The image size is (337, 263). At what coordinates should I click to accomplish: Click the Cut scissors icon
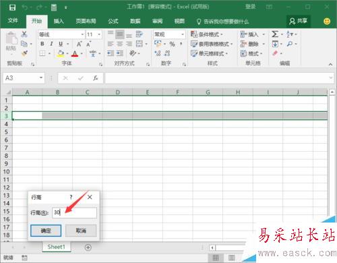(x=24, y=34)
